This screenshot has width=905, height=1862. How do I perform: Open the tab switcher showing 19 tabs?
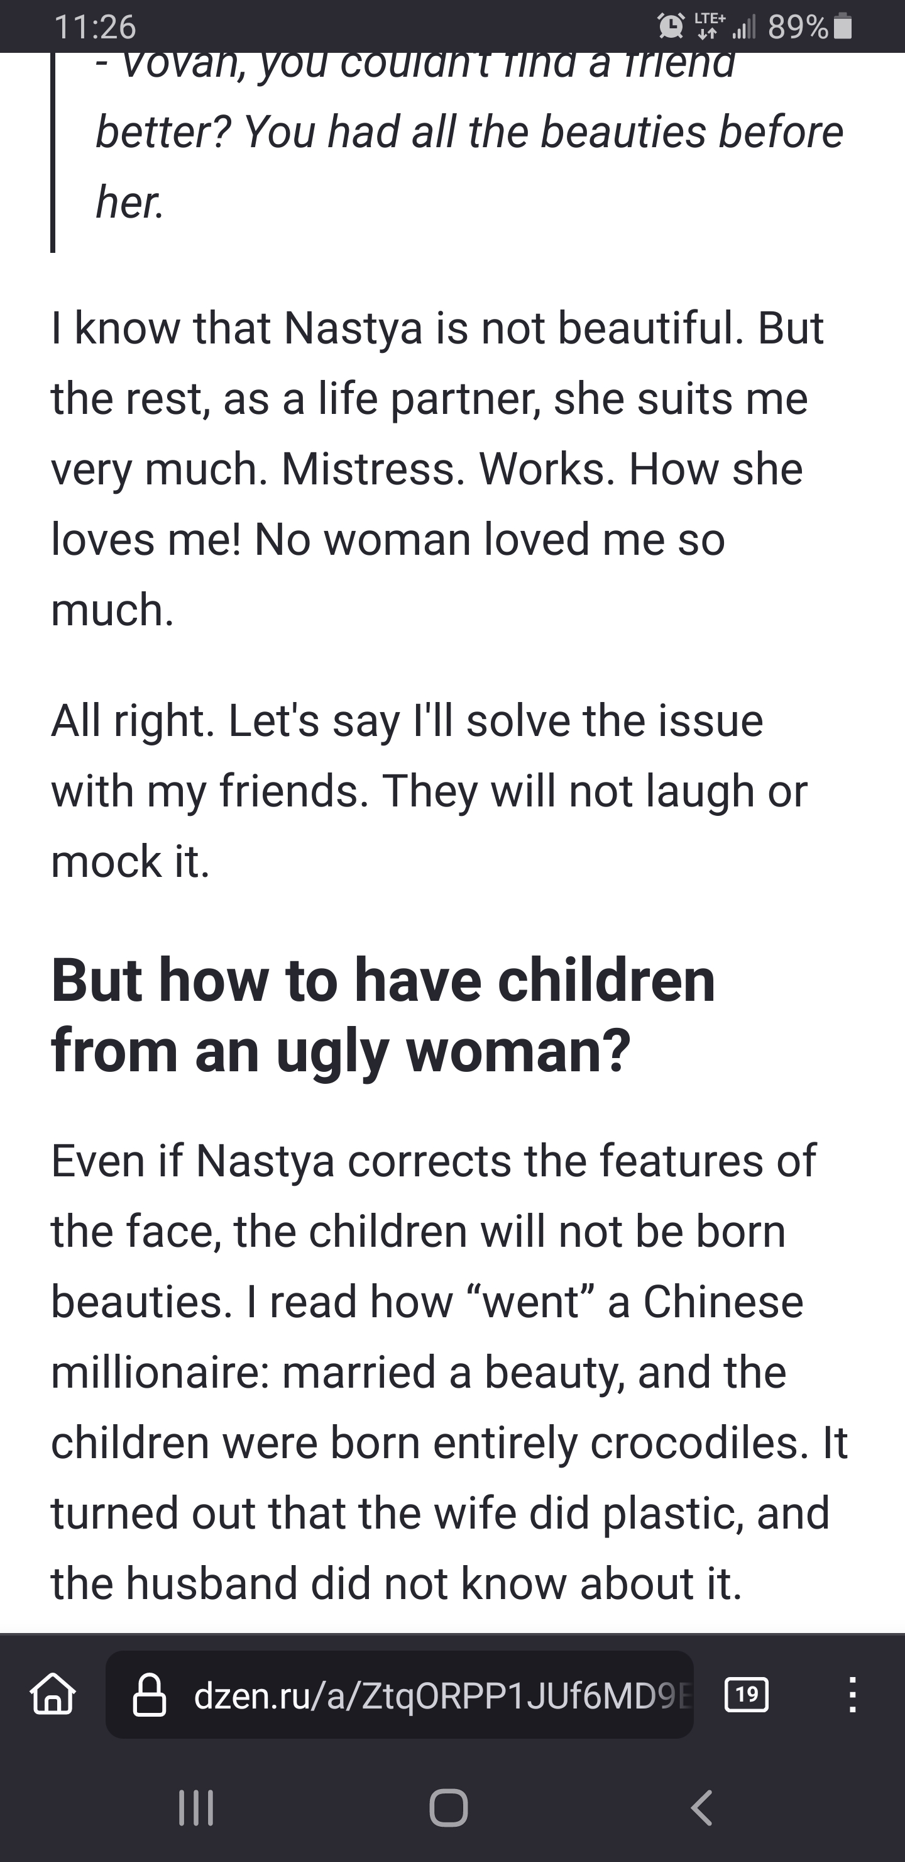pos(746,1693)
